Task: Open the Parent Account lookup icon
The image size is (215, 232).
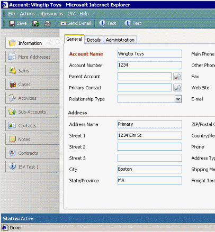Action: 177,77
